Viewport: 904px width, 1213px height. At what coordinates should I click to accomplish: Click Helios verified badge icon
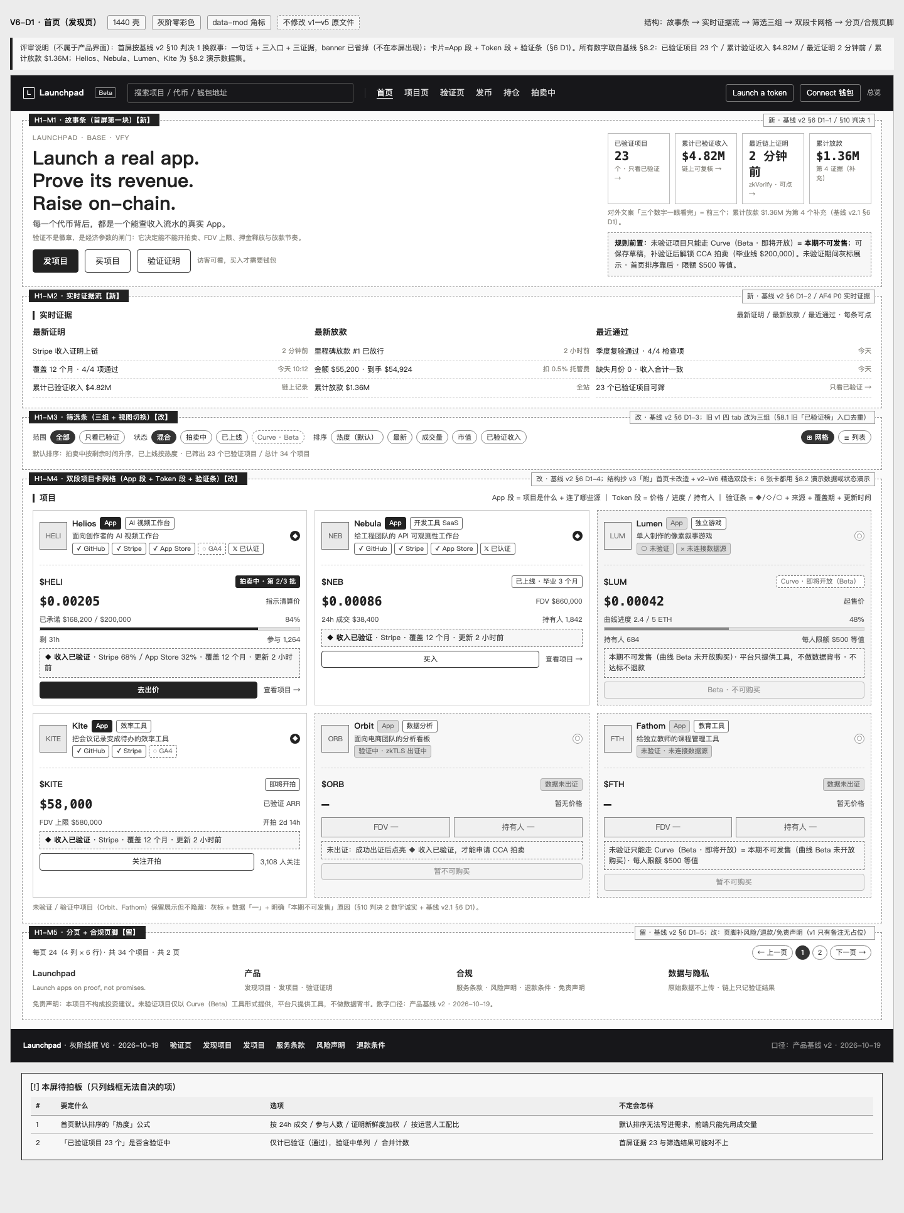(x=295, y=536)
